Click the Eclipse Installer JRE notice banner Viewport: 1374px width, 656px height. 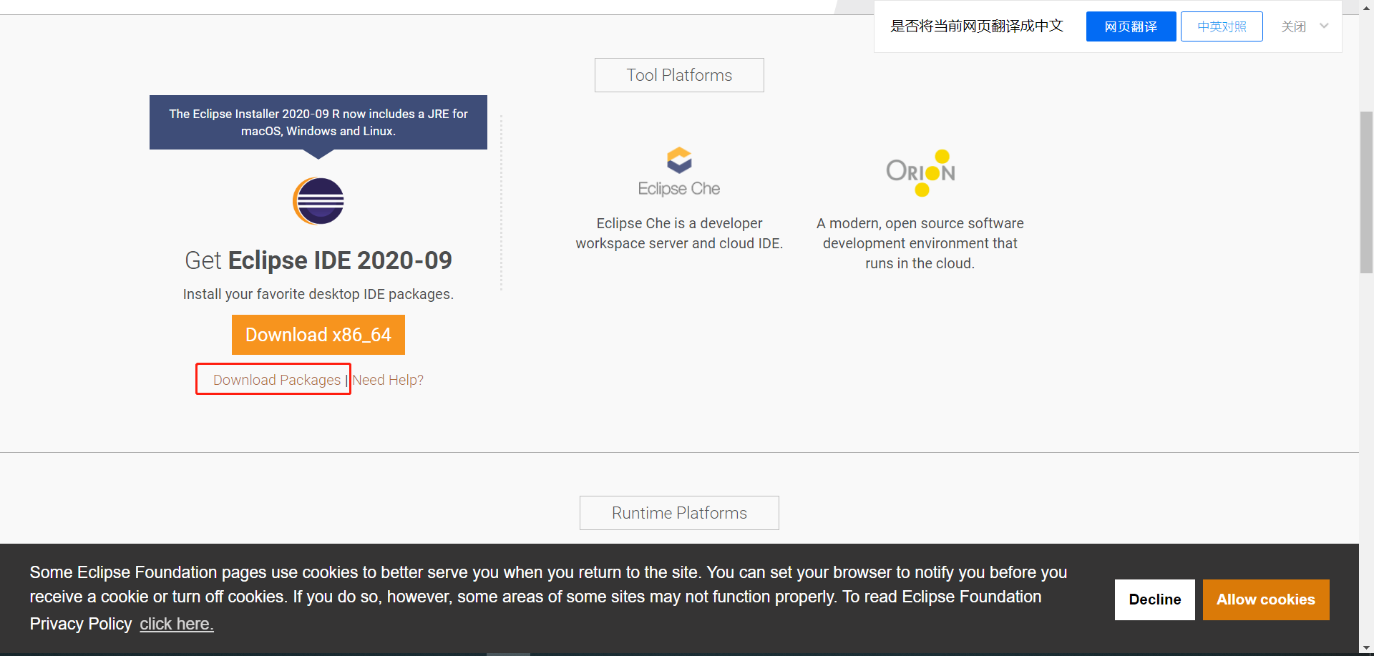click(x=318, y=122)
